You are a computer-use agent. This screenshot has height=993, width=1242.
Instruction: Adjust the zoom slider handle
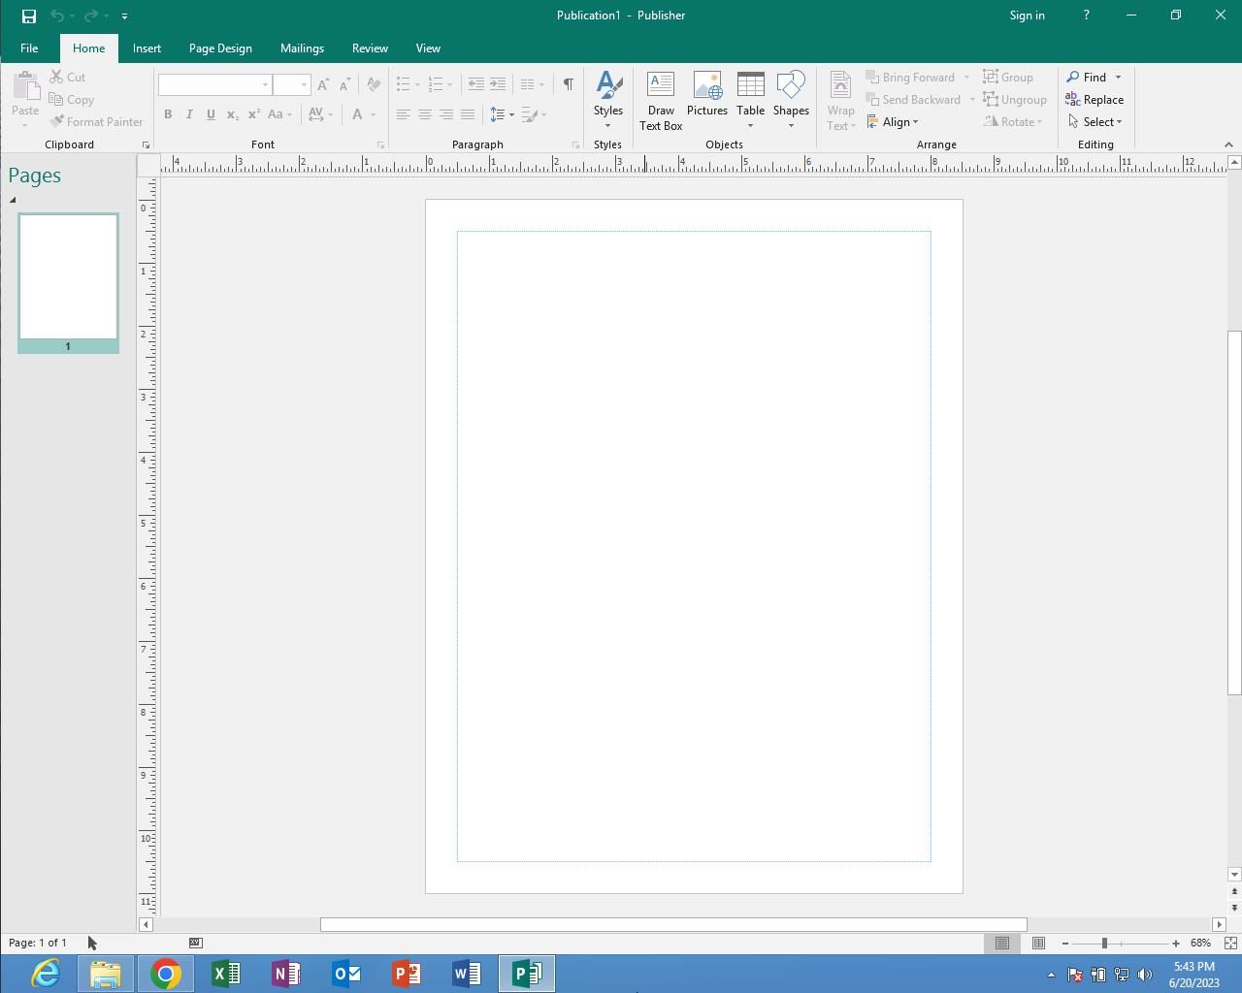[x=1104, y=943]
